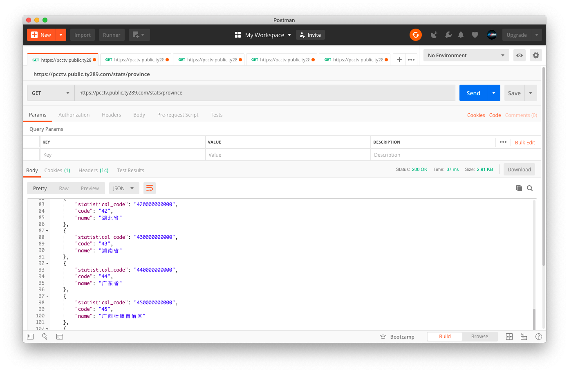Screen dimensions: 569x373
Task: Switch to the Authorization tab
Action: 74,115
